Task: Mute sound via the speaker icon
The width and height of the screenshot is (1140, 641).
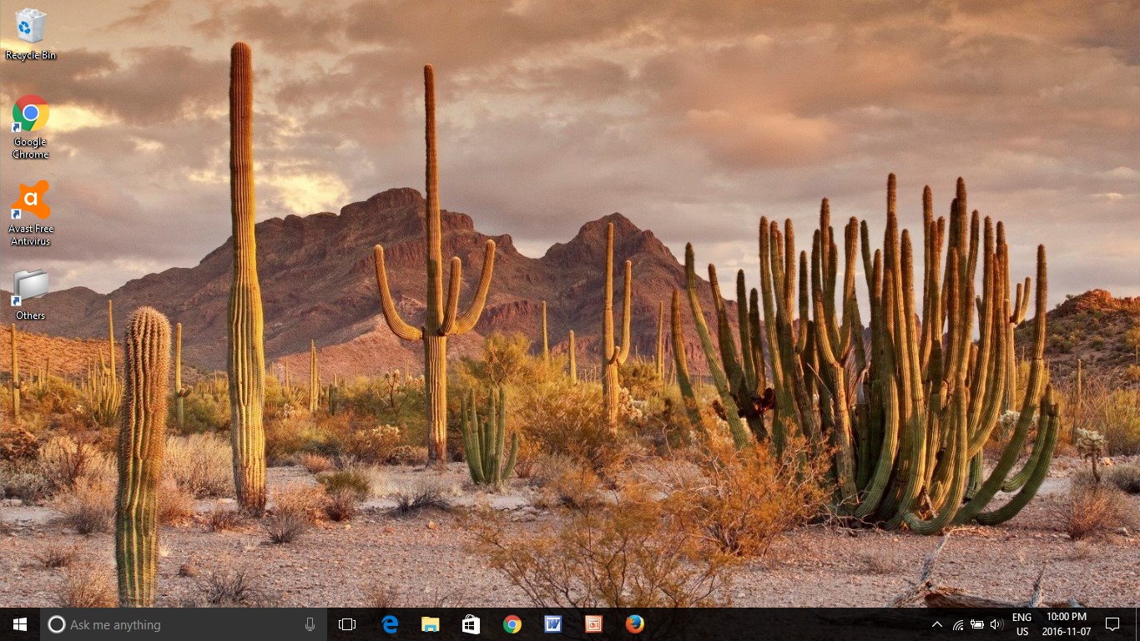Action: pyautogui.click(x=996, y=624)
